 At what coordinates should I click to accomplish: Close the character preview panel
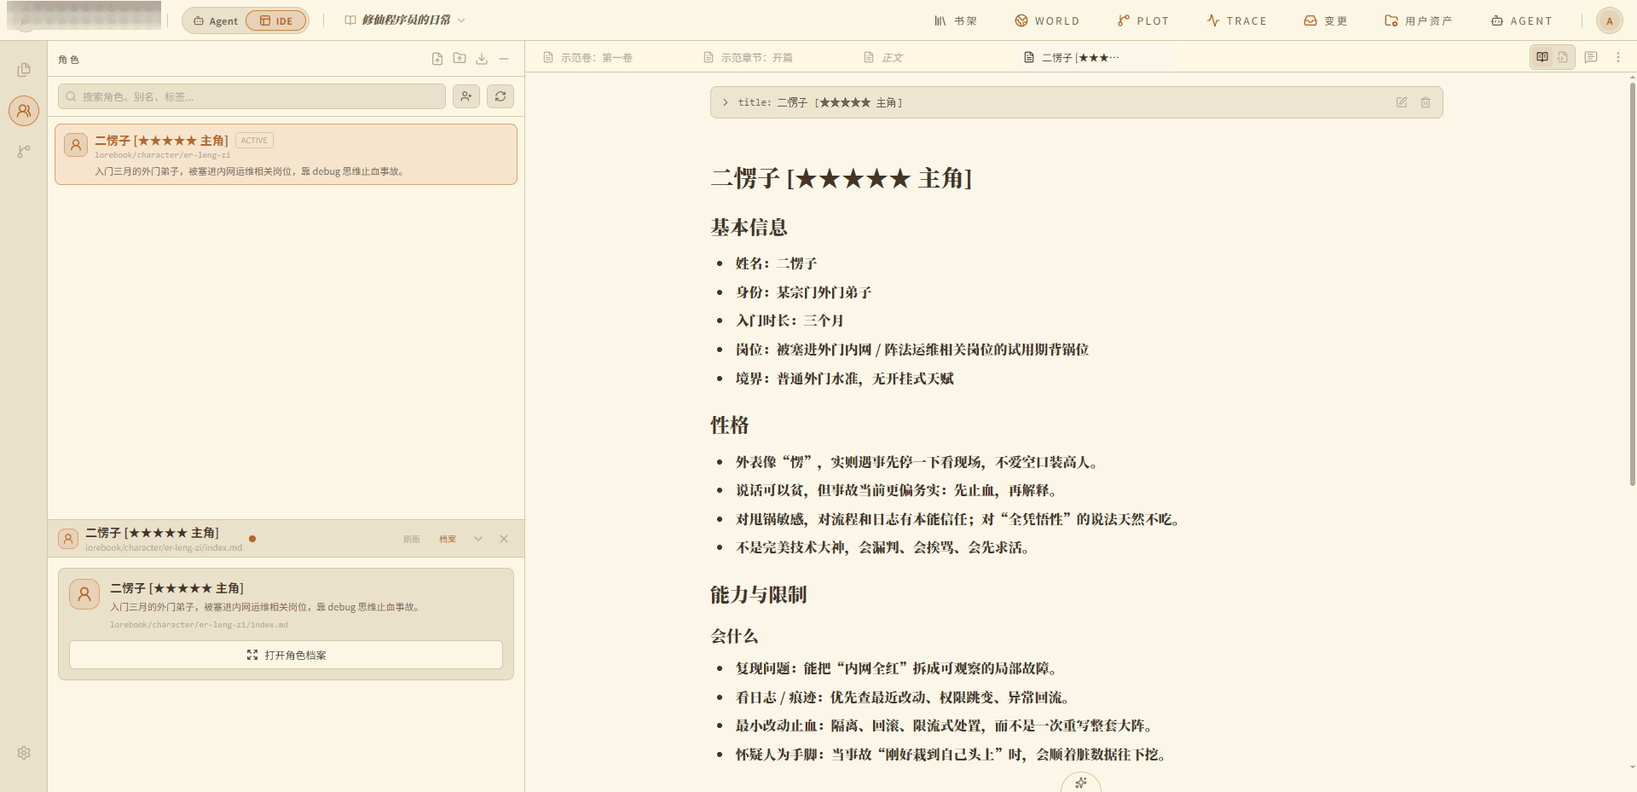coord(504,539)
